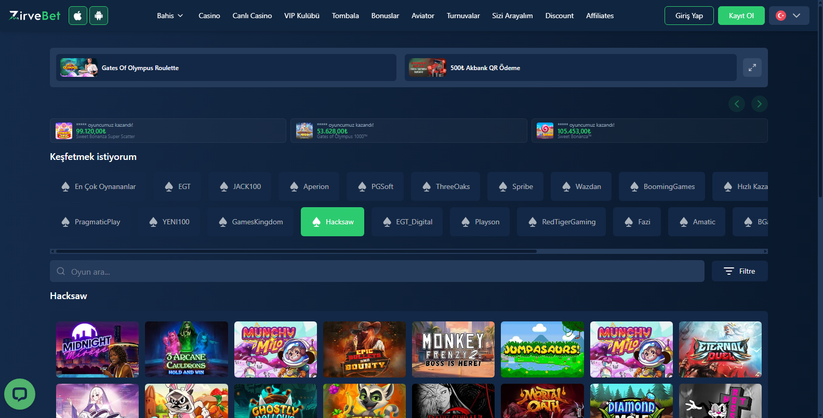Open the 99.120,00₺ Sweet Bonanza Super Scatter win
Image resolution: width=823 pixels, height=418 pixels.
point(168,131)
